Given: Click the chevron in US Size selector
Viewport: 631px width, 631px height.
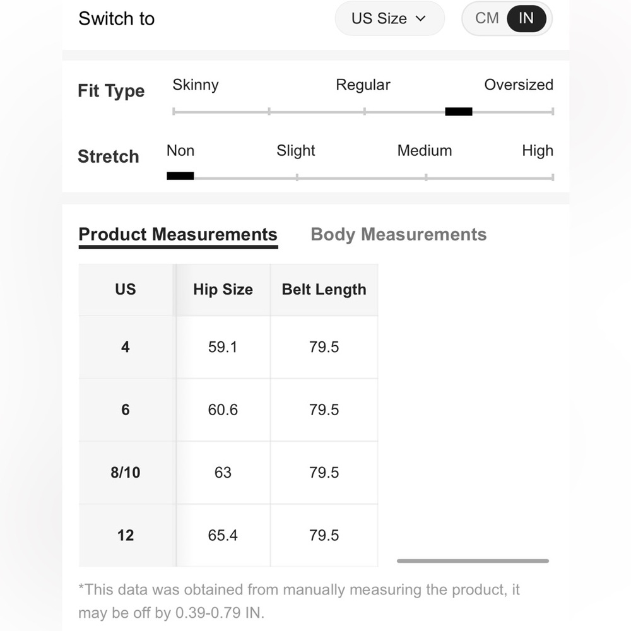Looking at the screenshot, I should tap(420, 18).
